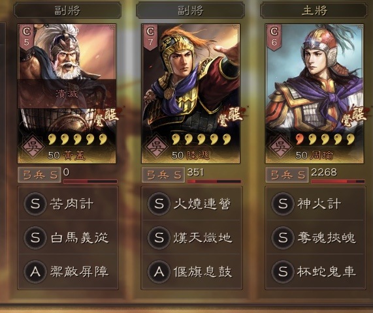Screen dimensions: 373x313
Task: Click the 吳 faction emblem on 周瑜's card
Action: (x=280, y=147)
